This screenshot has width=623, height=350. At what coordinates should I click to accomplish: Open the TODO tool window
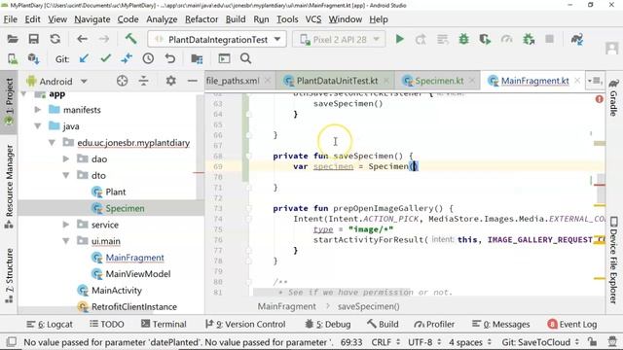coord(107,324)
